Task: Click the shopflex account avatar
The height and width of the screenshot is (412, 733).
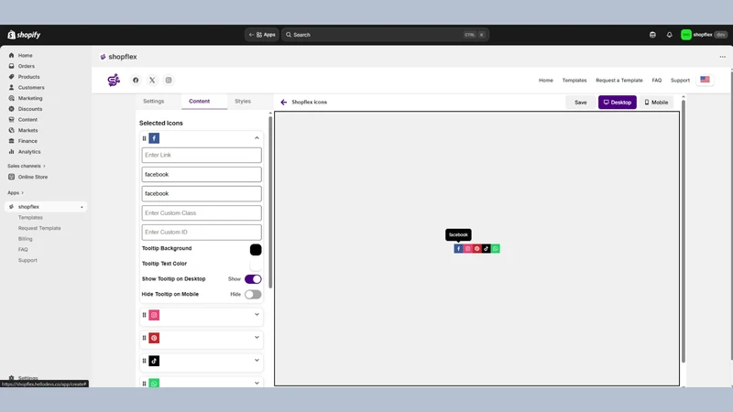Action: [x=685, y=35]
